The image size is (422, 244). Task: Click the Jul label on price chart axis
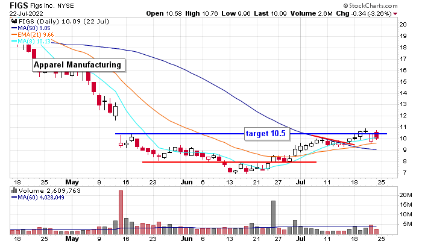click(300, 182)
